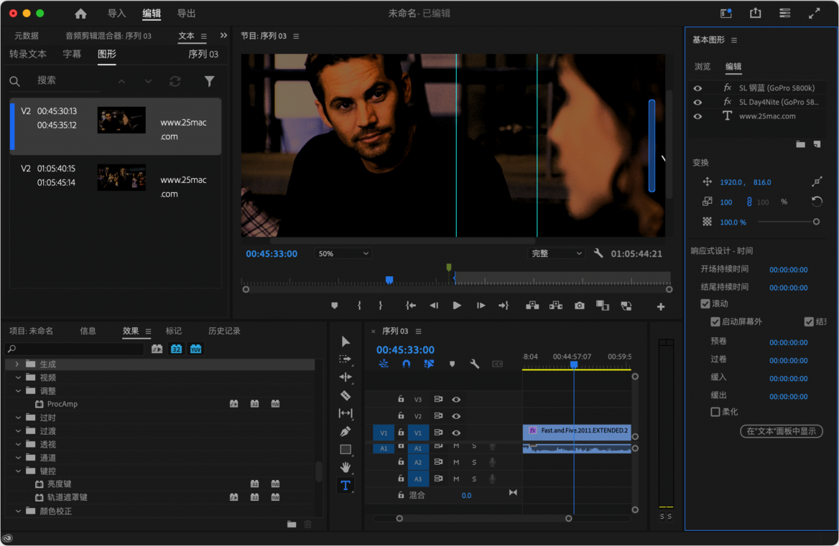Viewport: 839px width, 546px height.
Task: Click the new custom bin icon in Effects
Action: (x=292, y=524)
